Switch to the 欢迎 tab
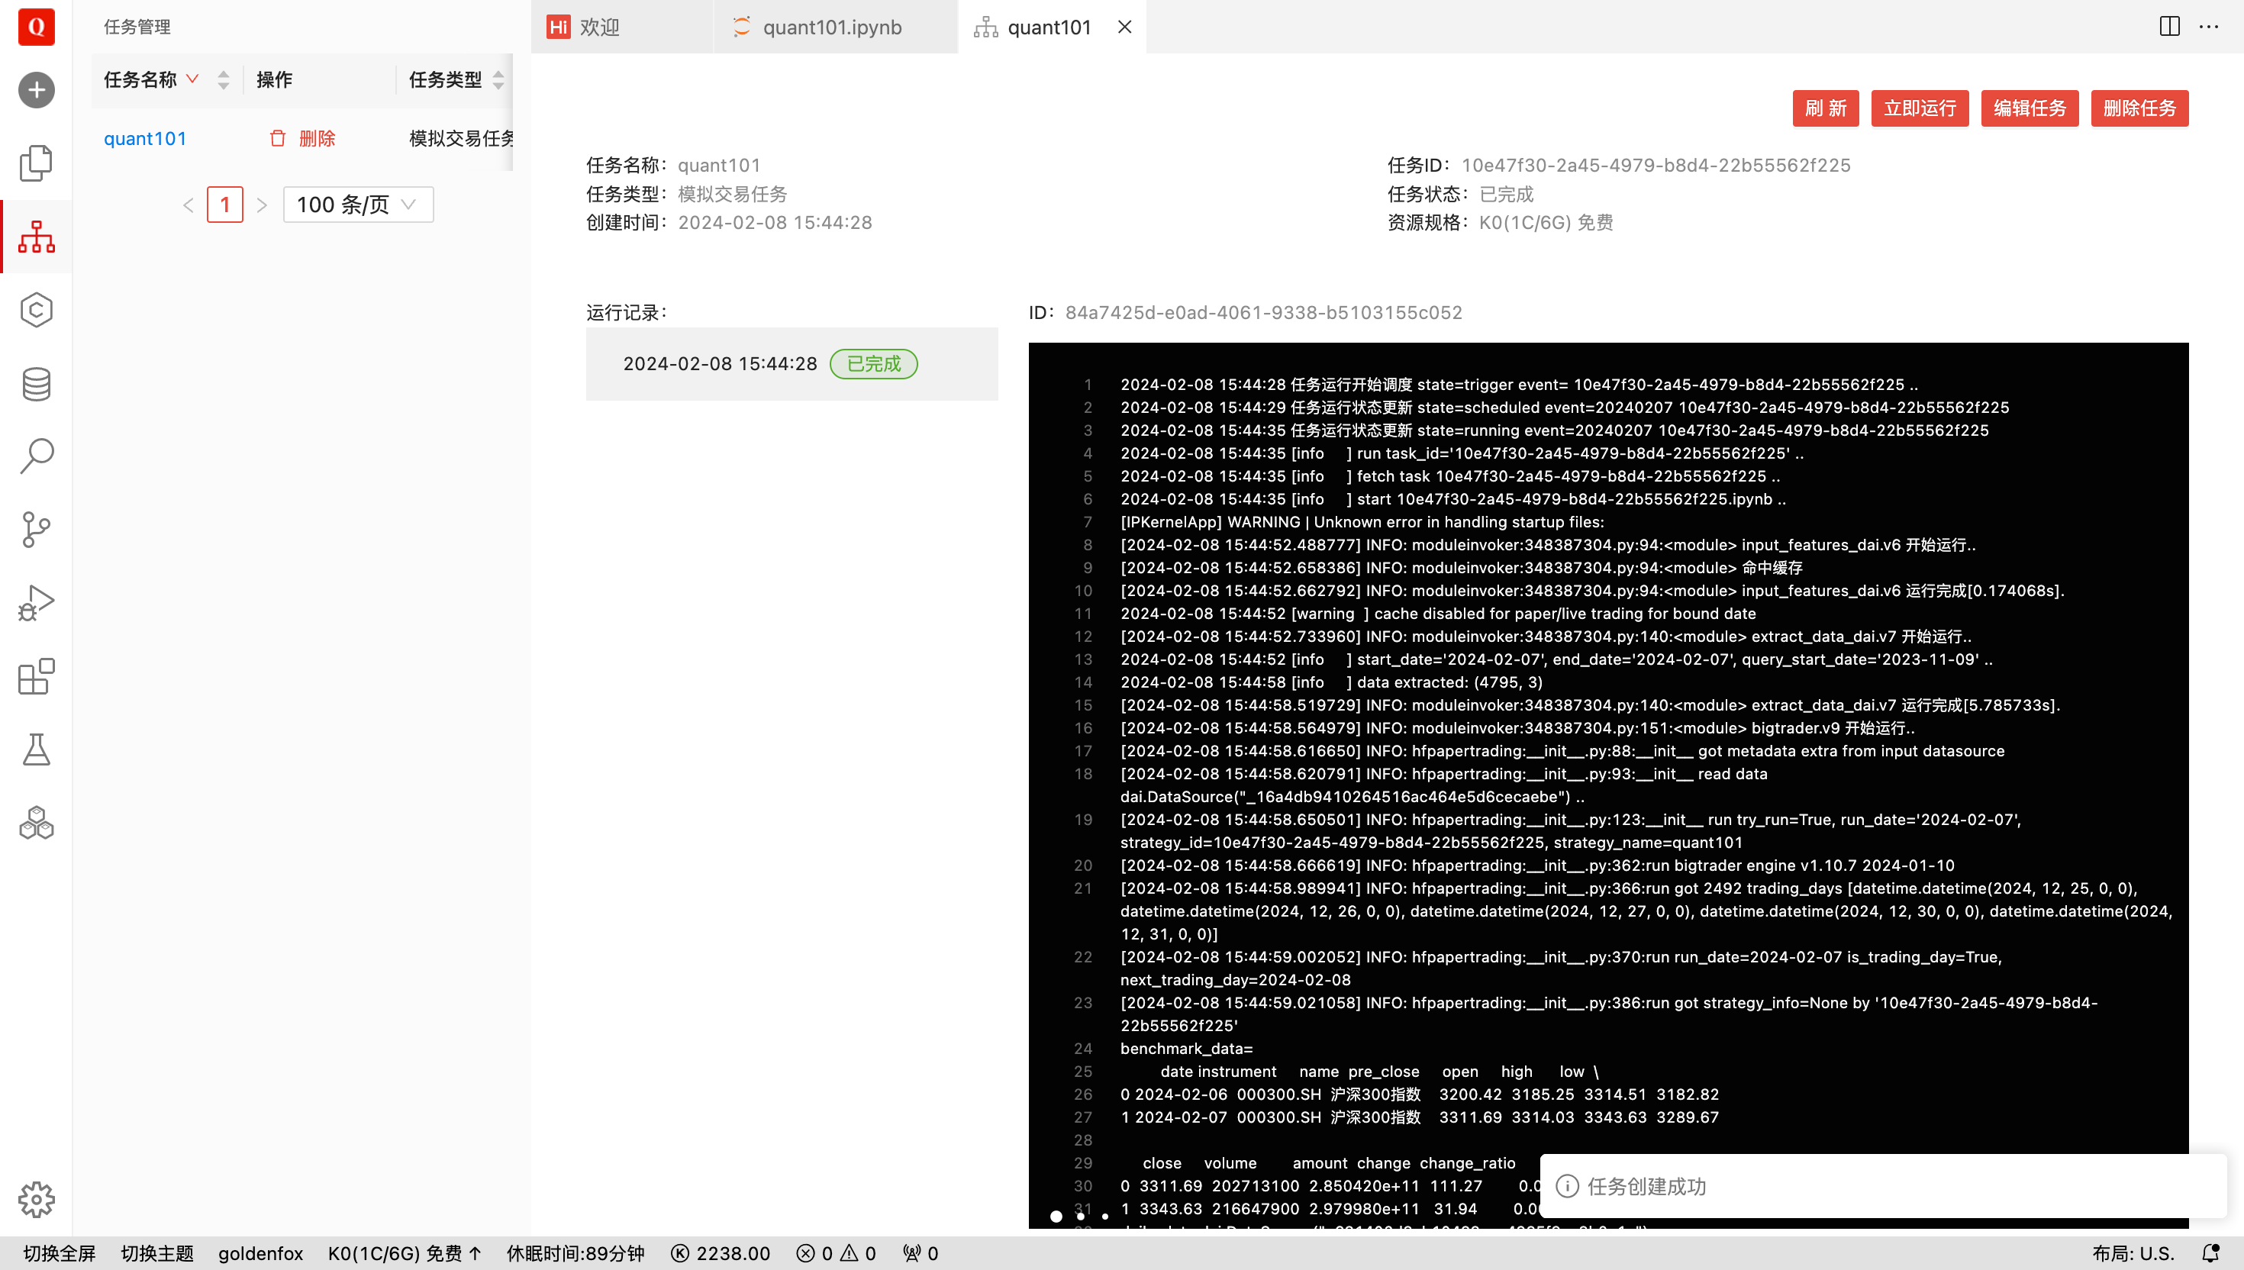This screenshot has width=2244, height=1270. tap(599, 27)
